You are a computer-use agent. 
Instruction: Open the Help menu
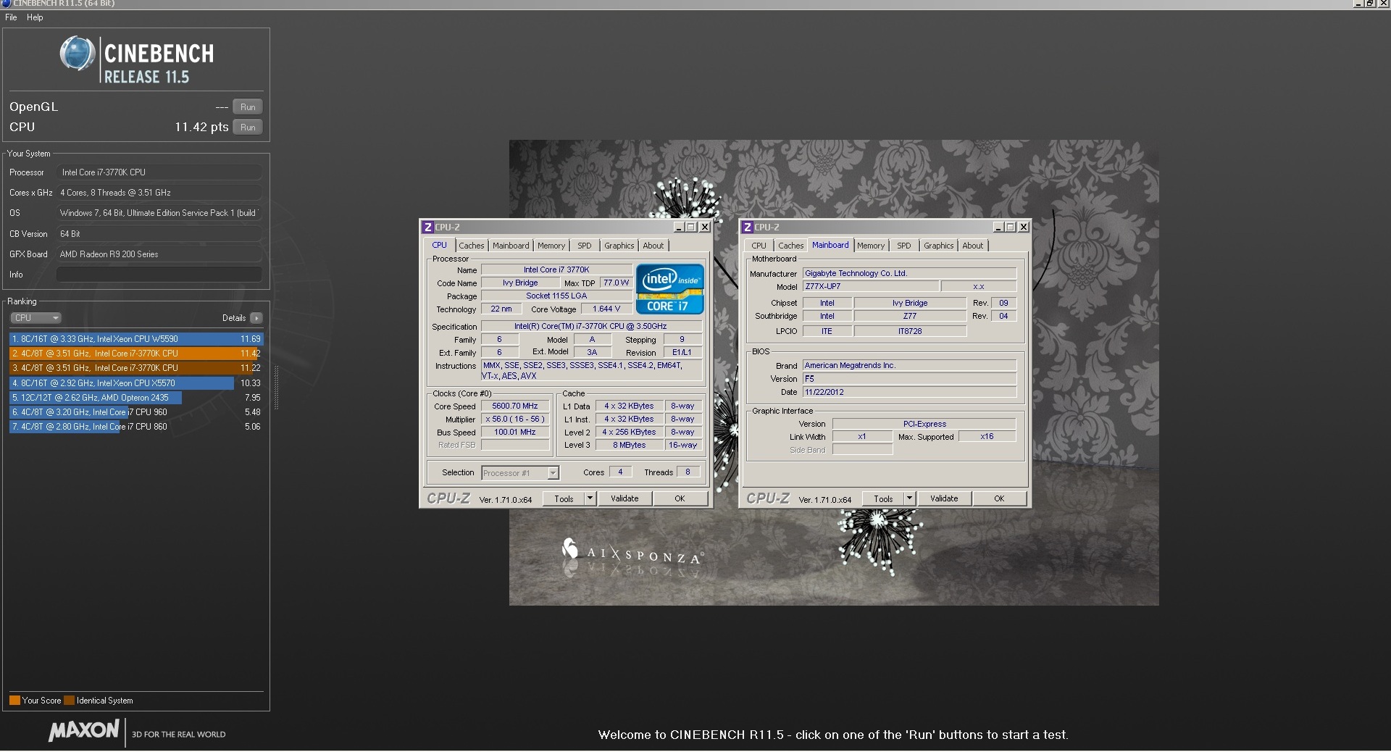[35, 17]
